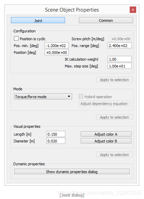Close the Scene Object Properties dialog

(133, 10)
